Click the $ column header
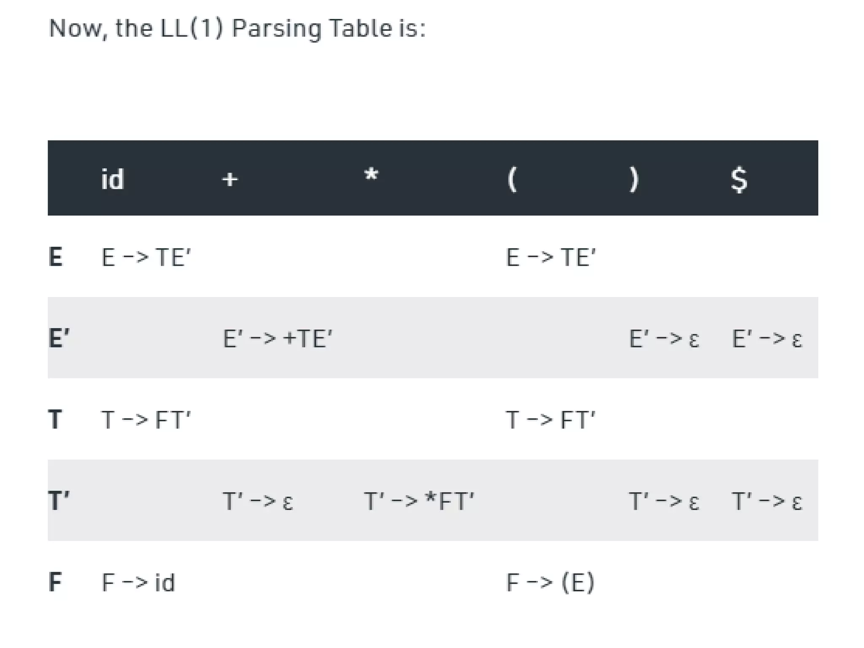Viewport: 864px width, 648px height. (x=739, y=179)
